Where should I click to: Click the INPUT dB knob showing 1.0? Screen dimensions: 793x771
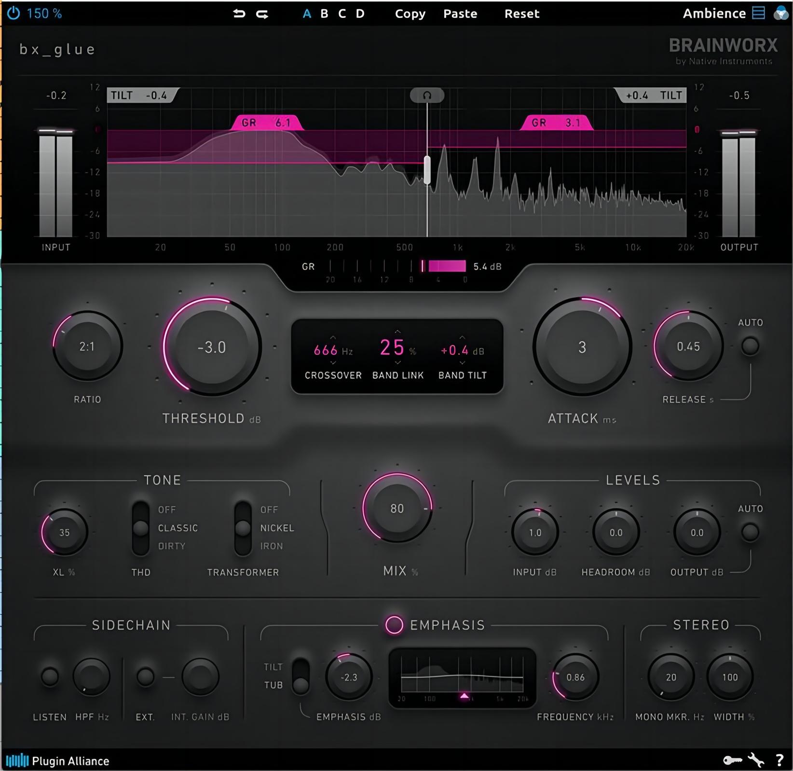(x=535, y=532)
